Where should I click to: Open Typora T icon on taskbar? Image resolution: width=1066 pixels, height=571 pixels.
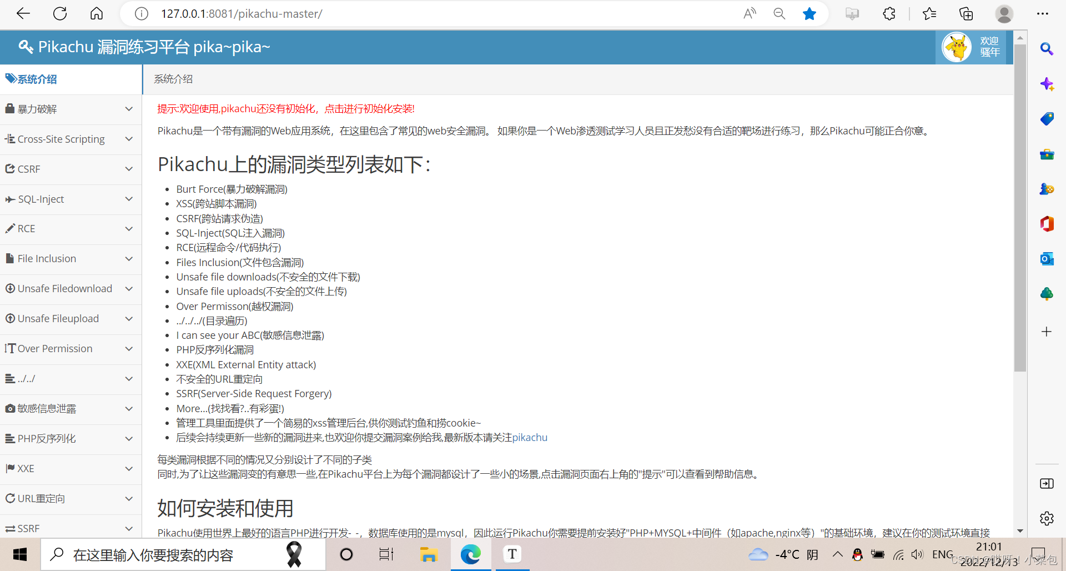pos(512,554)
